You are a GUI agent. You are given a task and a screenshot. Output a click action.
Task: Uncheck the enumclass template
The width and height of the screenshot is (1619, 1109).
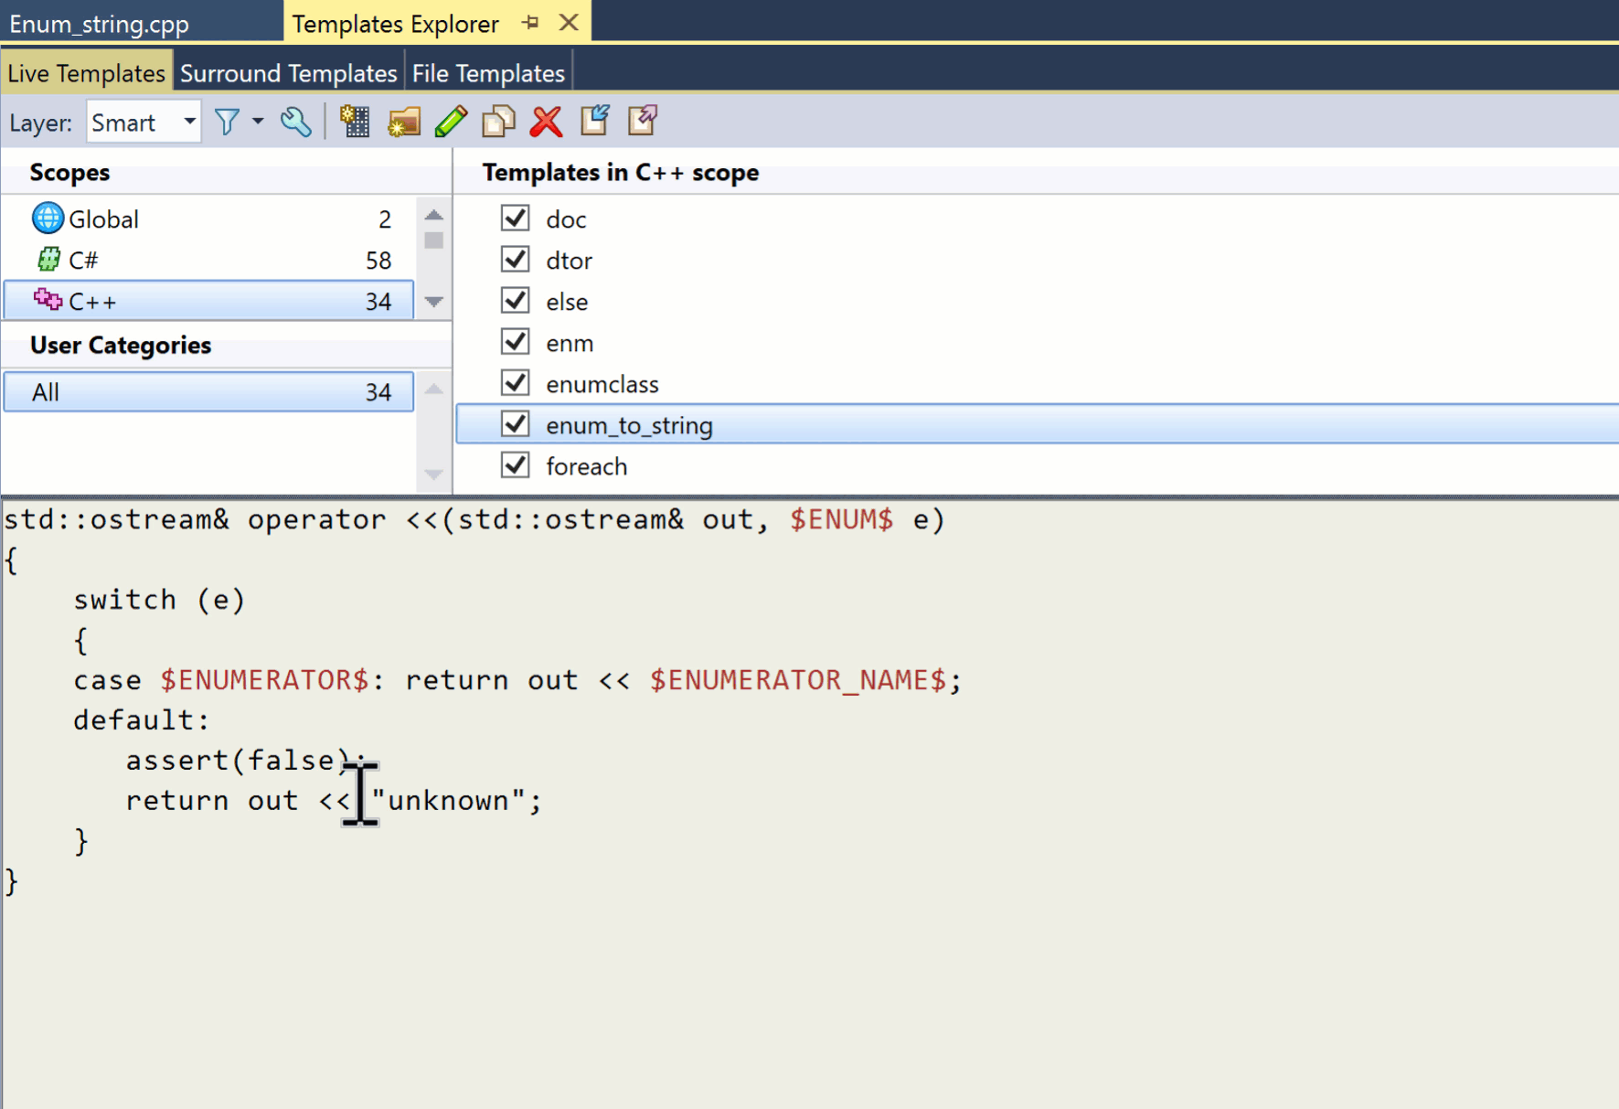coord(515,382)
